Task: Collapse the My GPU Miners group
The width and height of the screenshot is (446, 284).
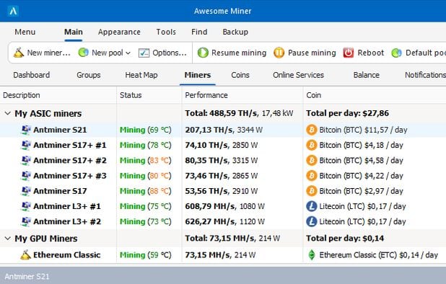Action: click(x=8, y=239)
